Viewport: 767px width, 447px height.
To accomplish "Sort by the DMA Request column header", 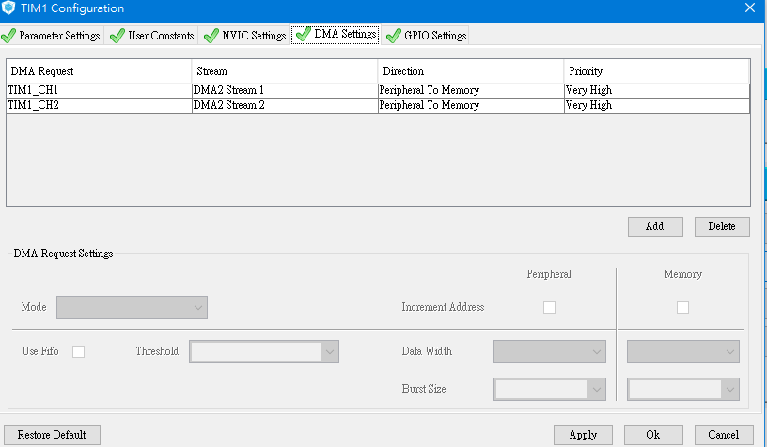I will pyautogui.click(x=99, y=71).
